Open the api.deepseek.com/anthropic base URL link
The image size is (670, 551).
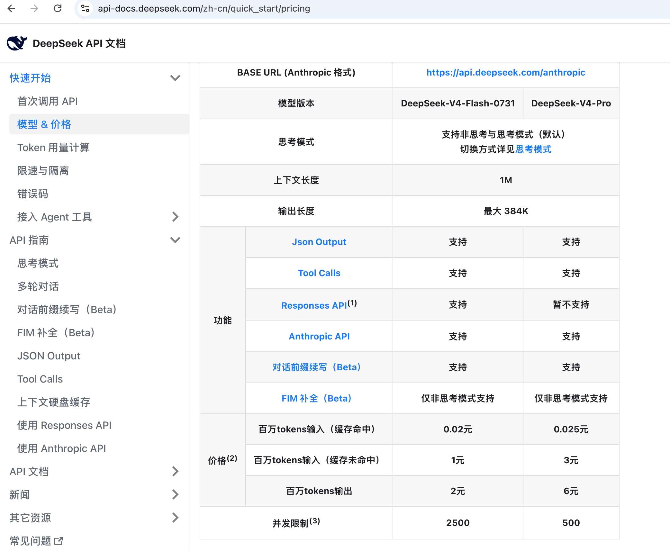(x=506, y=72)
